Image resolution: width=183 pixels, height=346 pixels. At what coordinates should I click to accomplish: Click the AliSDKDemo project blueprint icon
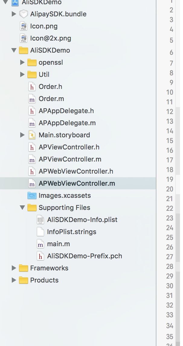pyautogui.click(x=15, y=2)
